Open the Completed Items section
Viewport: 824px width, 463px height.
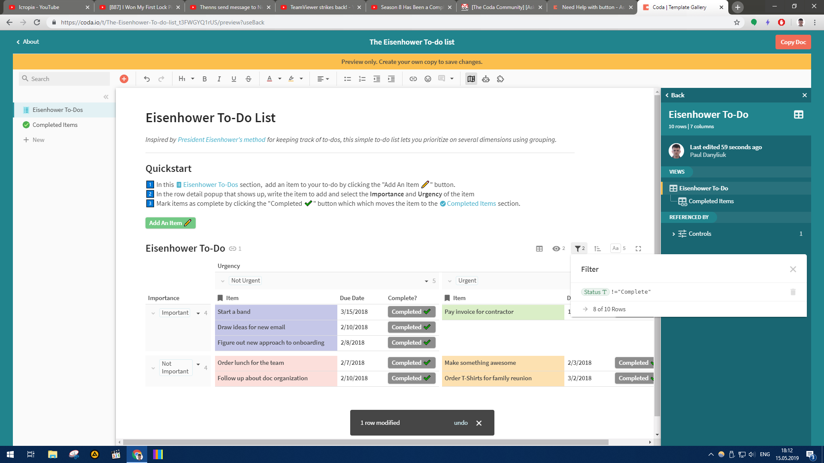(x=55, y=125)
